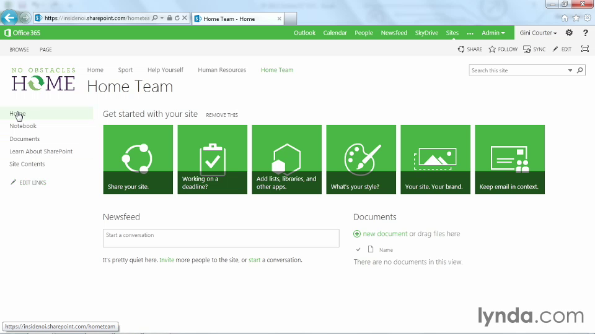Switch to the BROWSE ribbon tab
This screenshot has height=334, width=595.
click(x=19, y=49)
